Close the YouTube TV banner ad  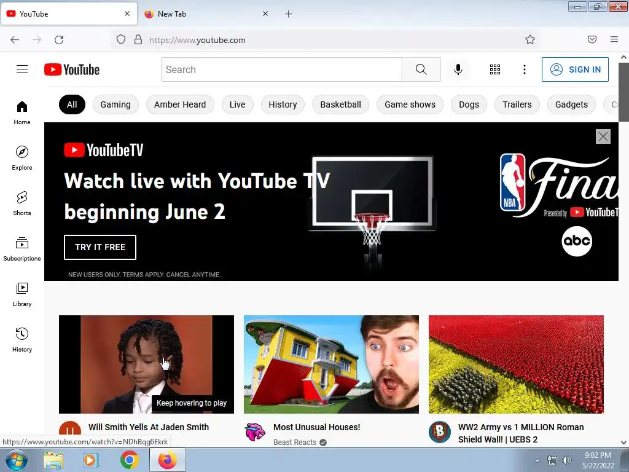[x=603, y=136]
